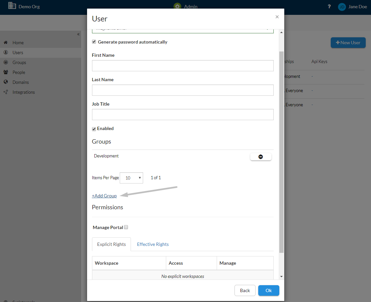Click the Development group row text
This screenshot has width=371, height=302.
point(106,156)
